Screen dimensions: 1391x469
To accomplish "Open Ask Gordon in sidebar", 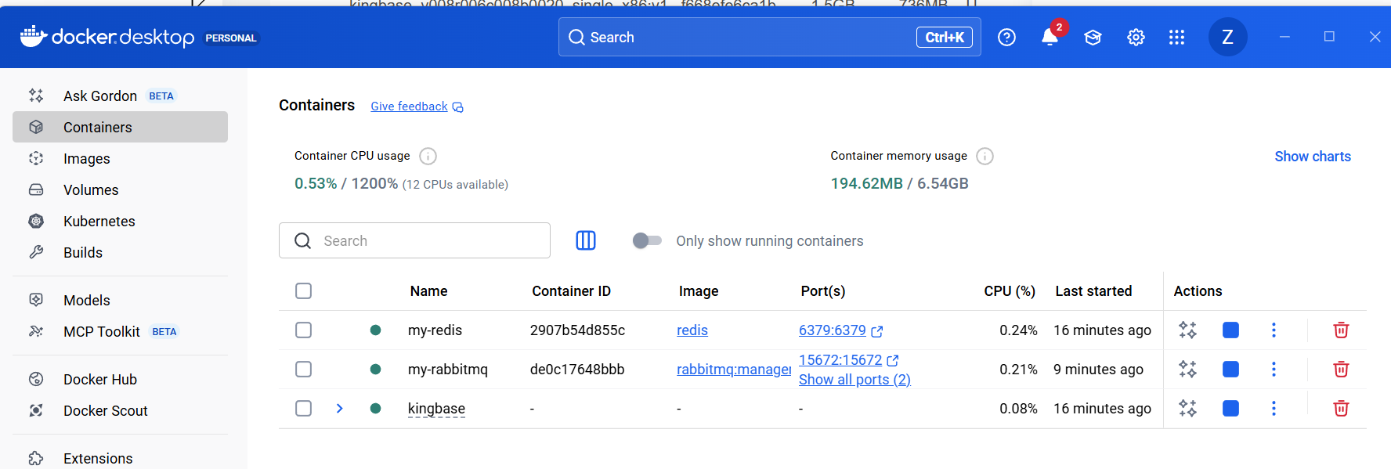I will coord(120,96).
